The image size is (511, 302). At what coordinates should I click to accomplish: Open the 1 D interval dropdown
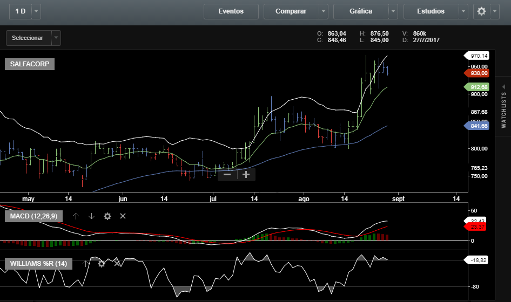pos(36,11)
